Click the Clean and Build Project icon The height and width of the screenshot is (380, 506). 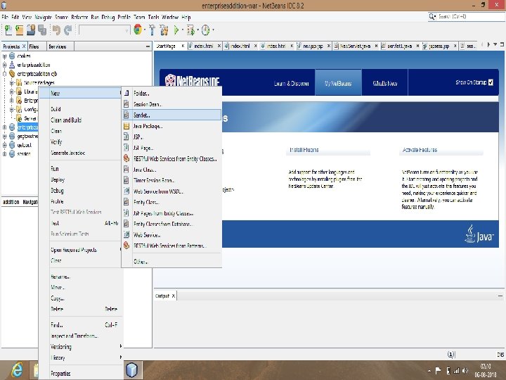164,30
